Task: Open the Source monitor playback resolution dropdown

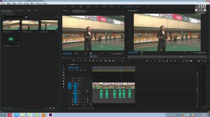Action: (x=105, y=54)
